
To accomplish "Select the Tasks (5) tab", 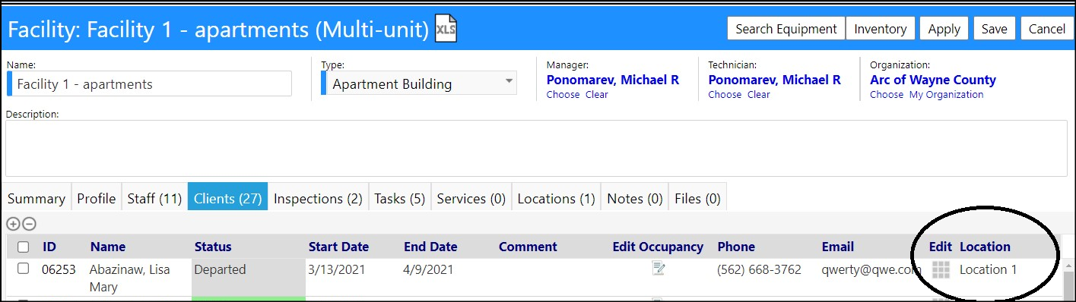I will click(399, 198).
